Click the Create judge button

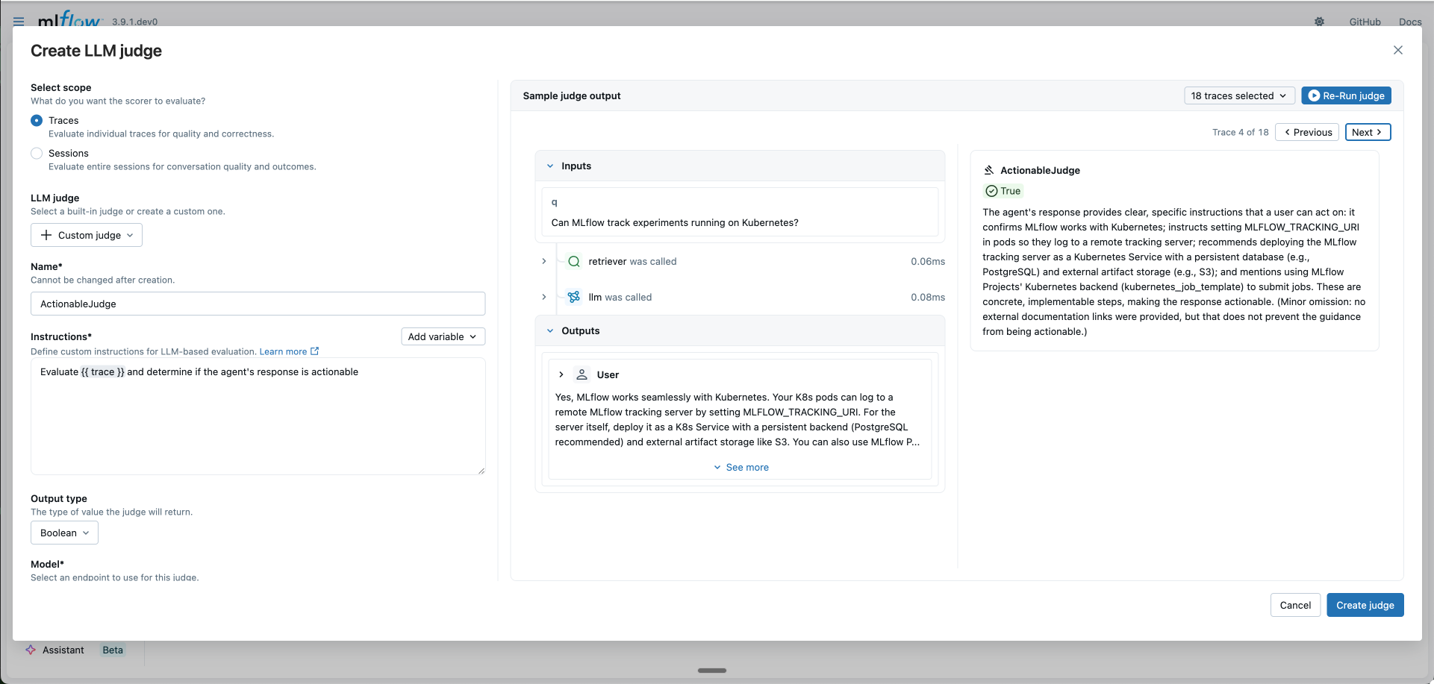point(1365,606)
